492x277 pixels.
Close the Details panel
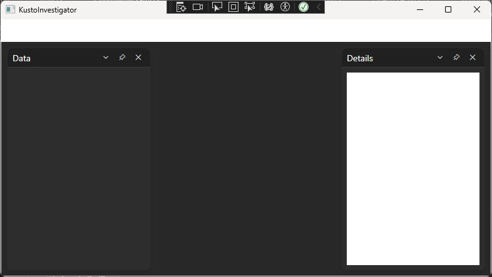[473, 58]
